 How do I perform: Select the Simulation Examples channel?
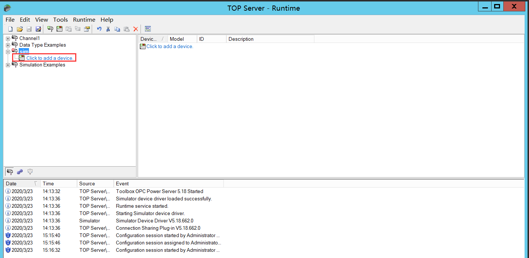coord(42,65)
